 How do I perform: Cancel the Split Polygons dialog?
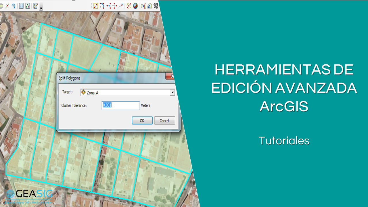tap(164, 120)
